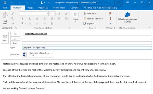Open the Signatur dropdown
Image resolution: width=153 pixels, height=94 pixels.
[x=90, y=23]
